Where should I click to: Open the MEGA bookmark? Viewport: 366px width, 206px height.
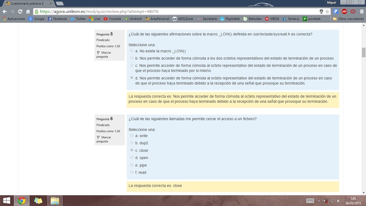pyautogui.click(x=272, y=19)
